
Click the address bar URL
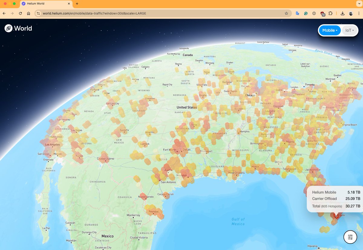[94, 13]
